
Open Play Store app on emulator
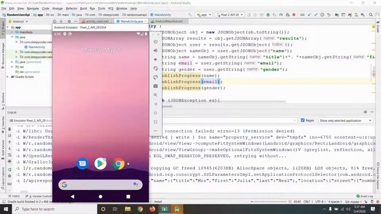point(101,164)
